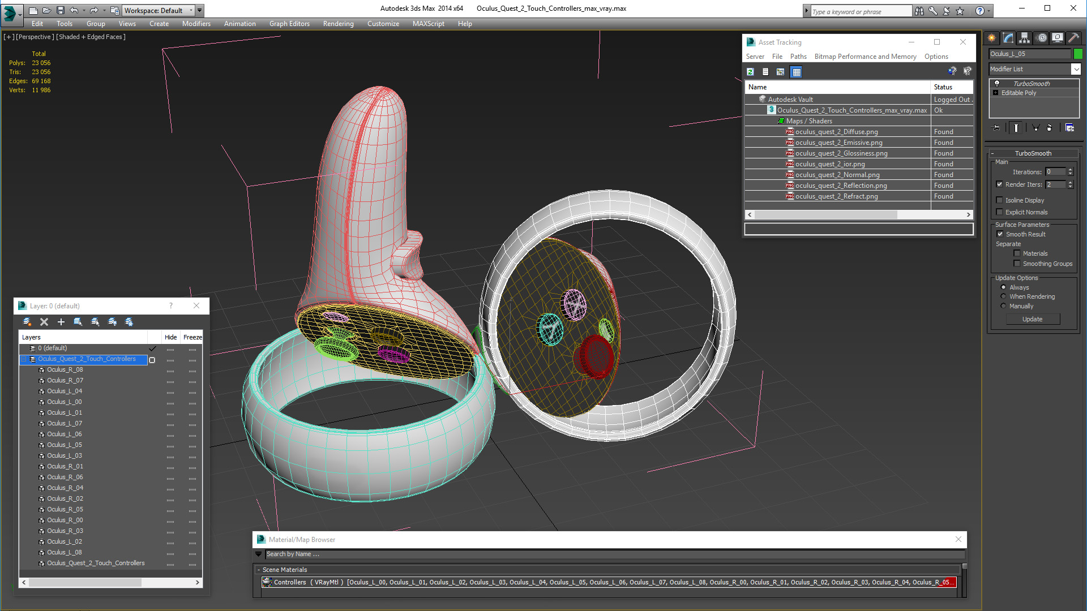The width and height of the screenshot is (1087, 611).
Task: Collapse the TurboSmooth rollout header
Action: [x=1033, y=153]
